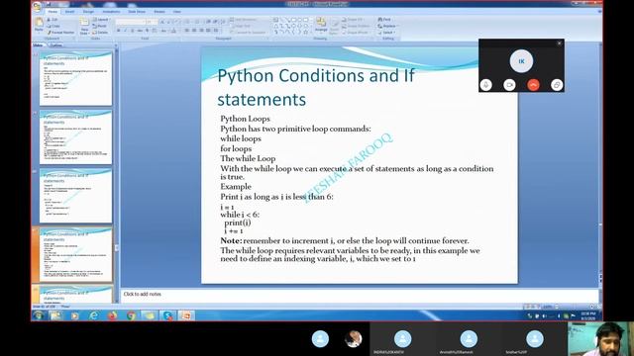Reset the slide with Reset command
634x356 pixels.
click(99, 26)
